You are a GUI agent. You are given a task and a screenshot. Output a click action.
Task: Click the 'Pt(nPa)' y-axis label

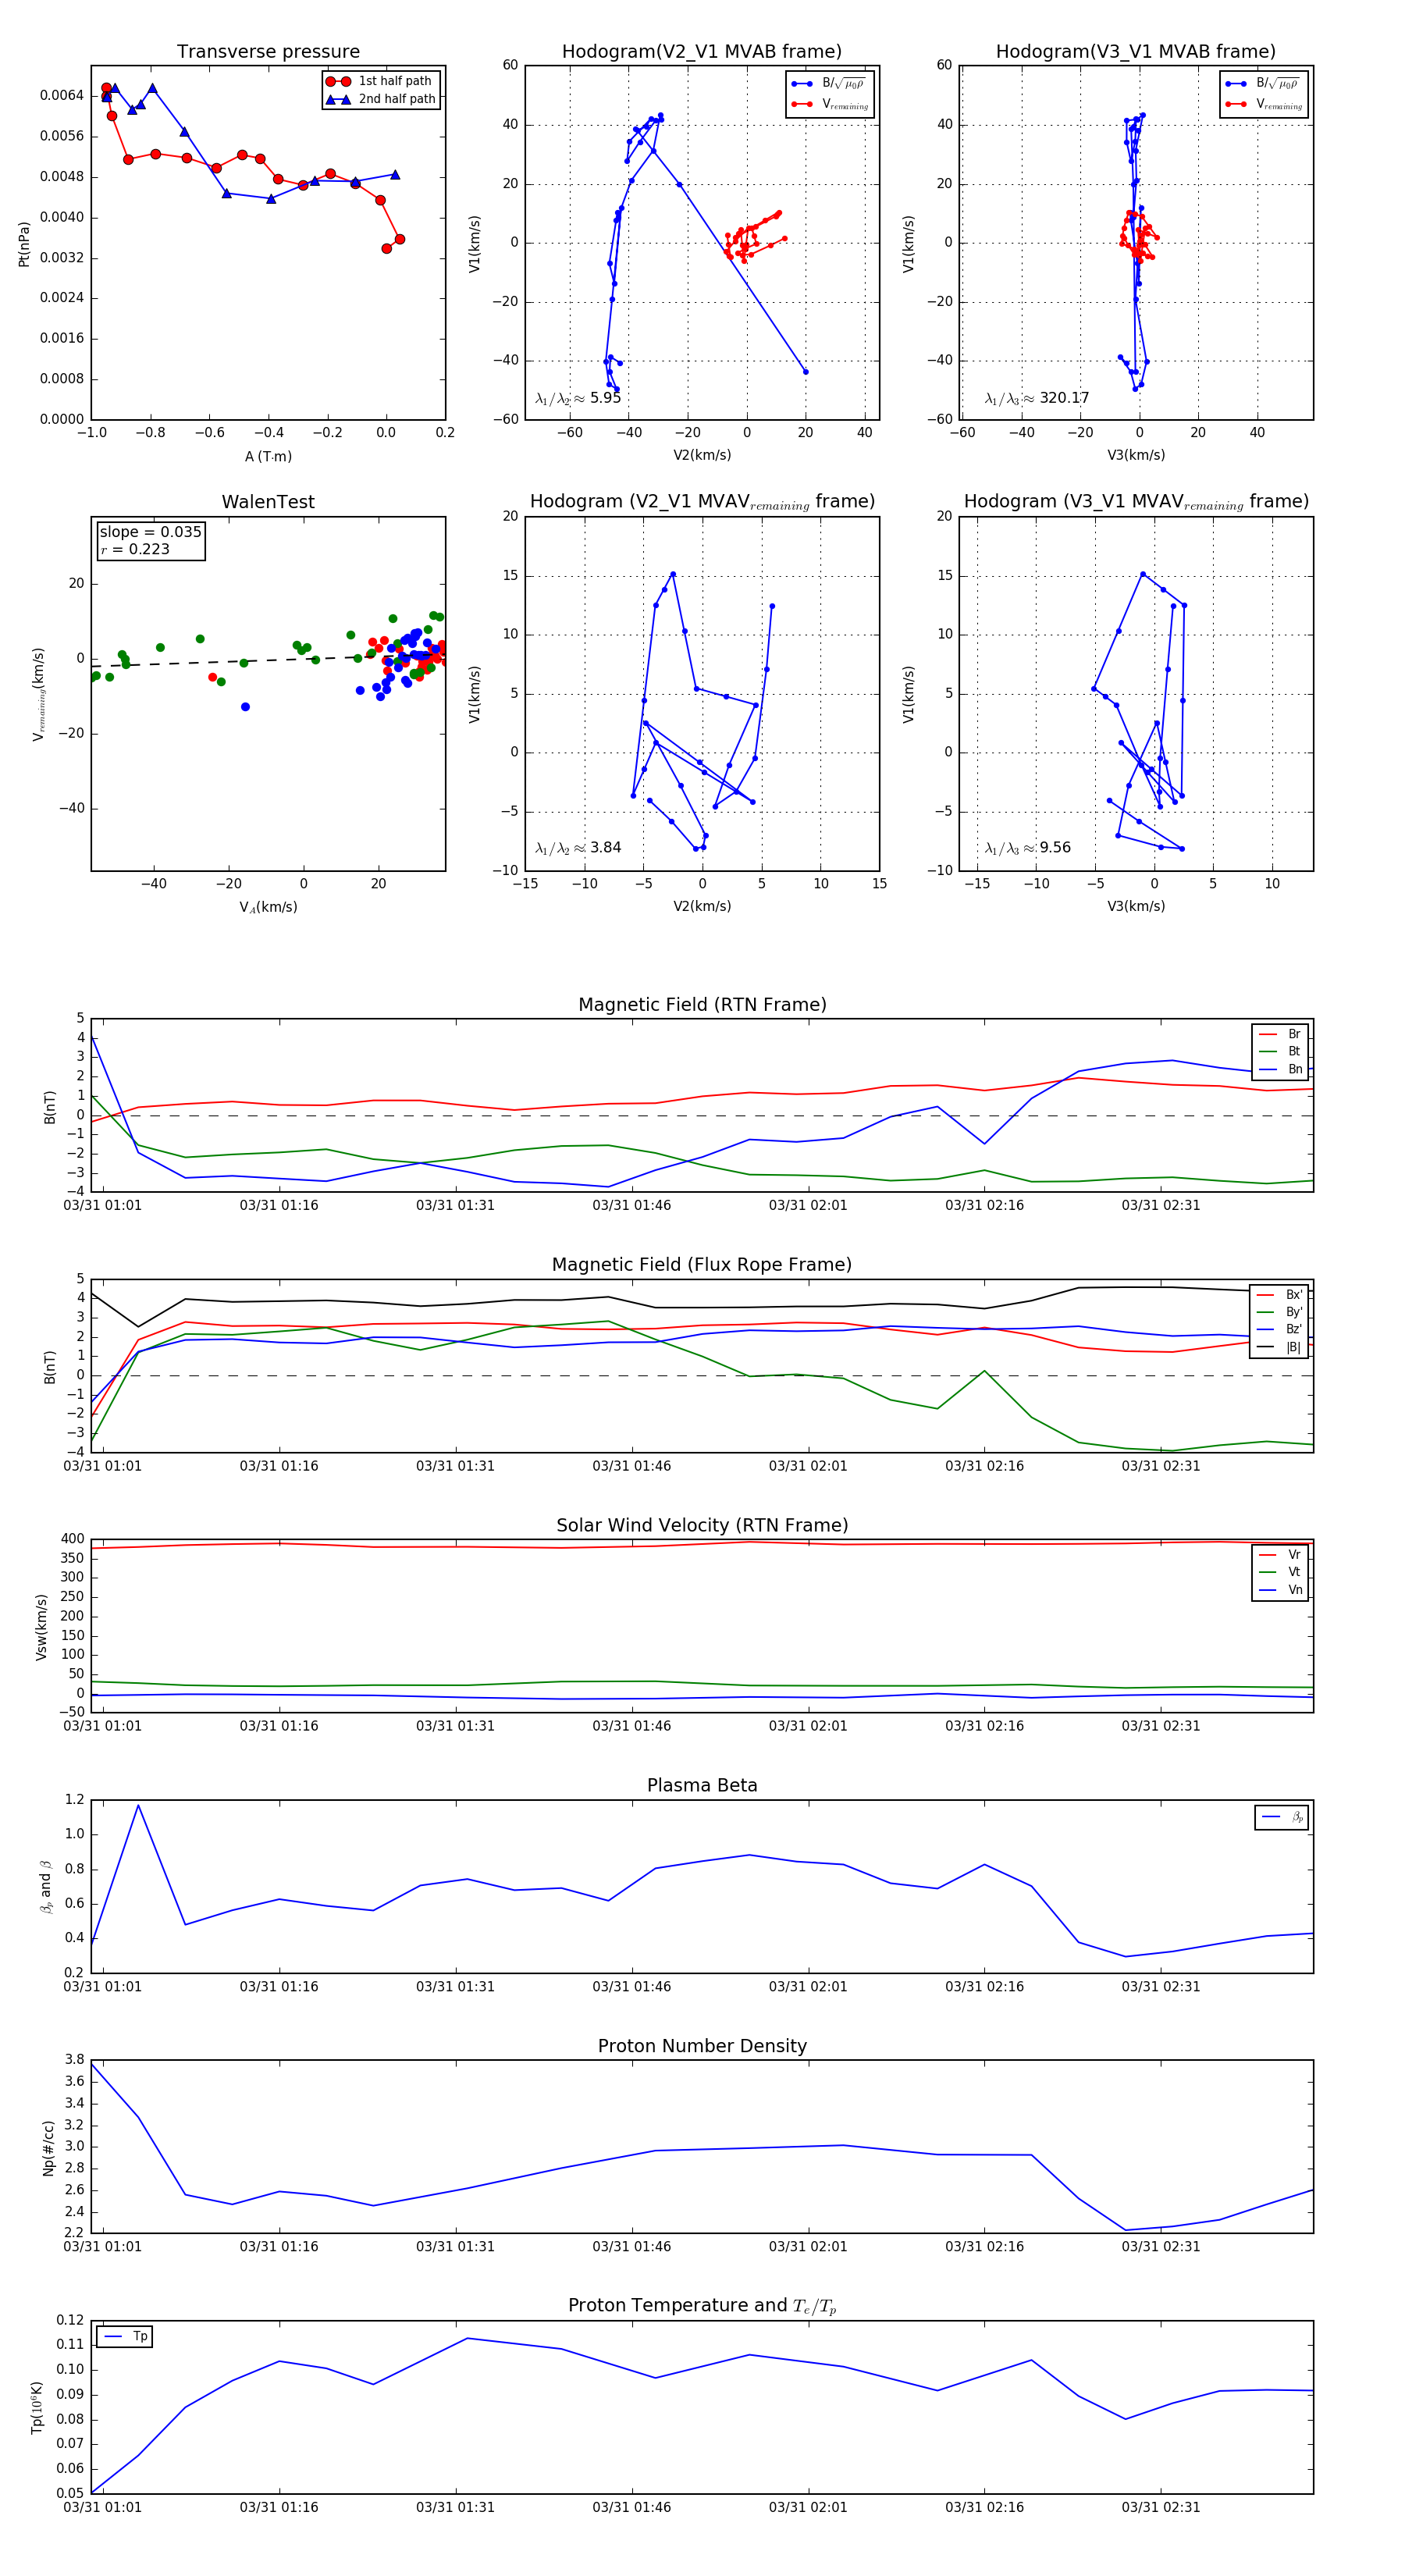(x=24, y=243)
